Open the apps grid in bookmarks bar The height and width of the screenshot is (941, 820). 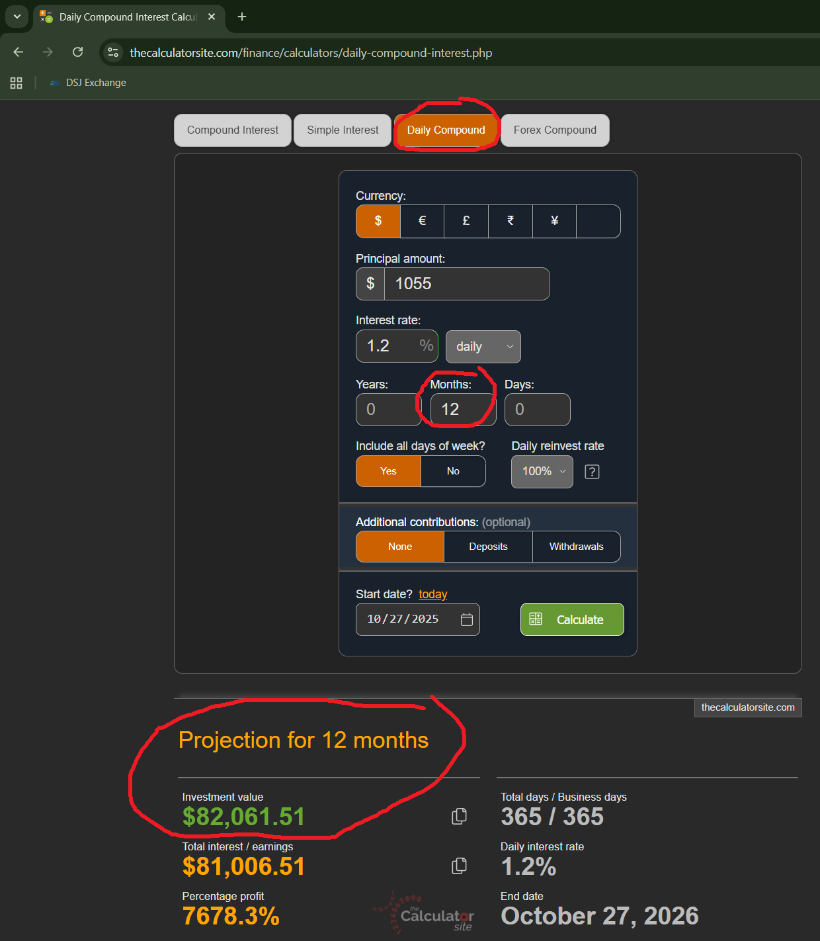(x=17, y=83)
